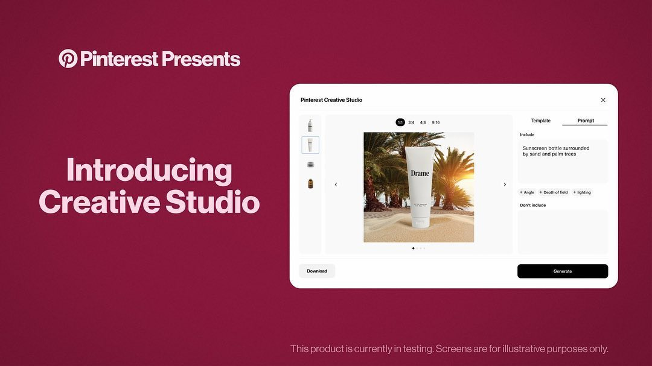Choose the 9:16 aspect ratio
The image size is (652, 366).
click(436, 122)
